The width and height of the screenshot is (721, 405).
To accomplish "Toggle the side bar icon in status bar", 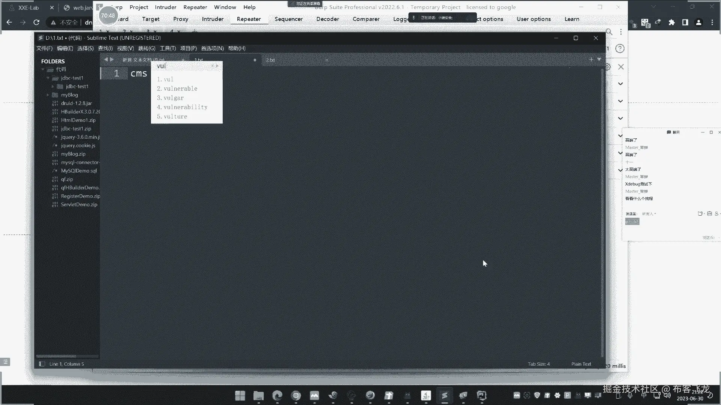I will point(42,364).
